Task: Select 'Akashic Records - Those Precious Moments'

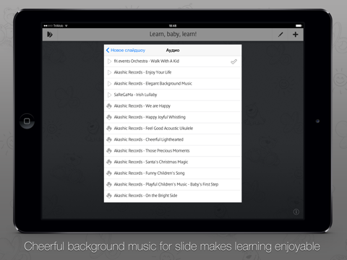Action: click(173, 151)
